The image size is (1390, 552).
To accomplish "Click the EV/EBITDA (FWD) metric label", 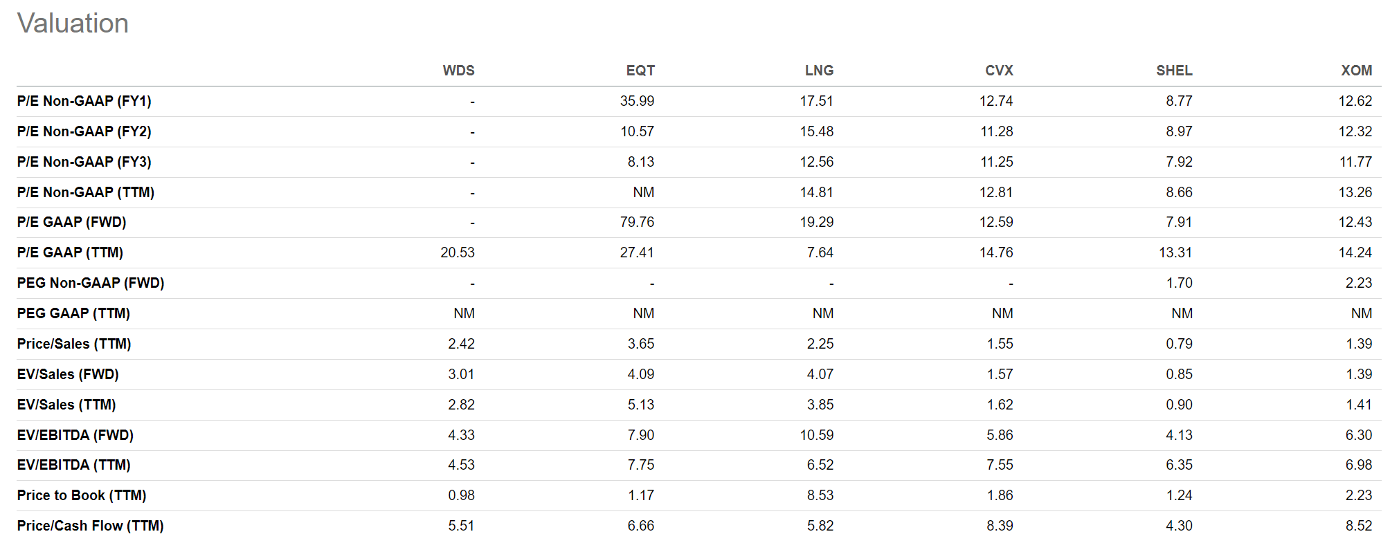I will click(x=75, y=435).
